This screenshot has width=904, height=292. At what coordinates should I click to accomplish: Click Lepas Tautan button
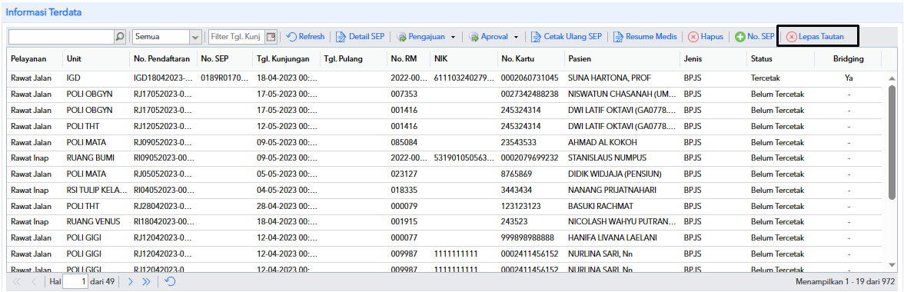816,36
